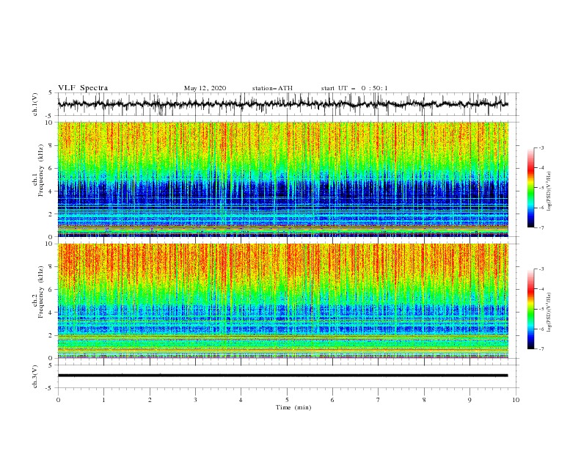Click the time axis tick '4'
This screenshot has width=581, height=449.
[241, 400]
